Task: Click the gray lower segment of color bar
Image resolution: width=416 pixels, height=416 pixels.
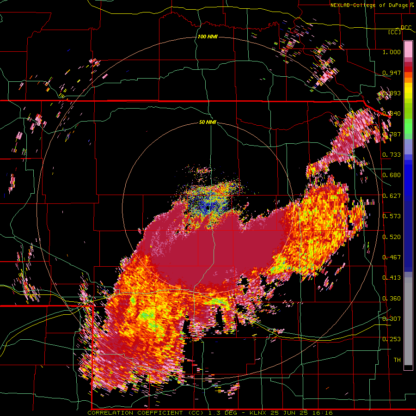Action: coord(408,321)
